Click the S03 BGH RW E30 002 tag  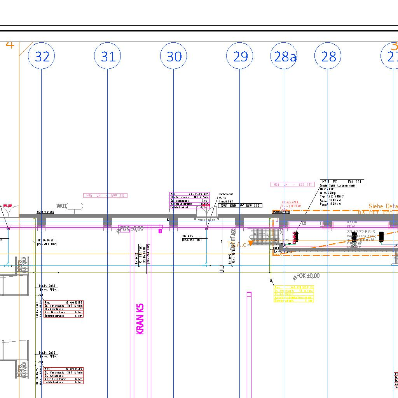240,205
